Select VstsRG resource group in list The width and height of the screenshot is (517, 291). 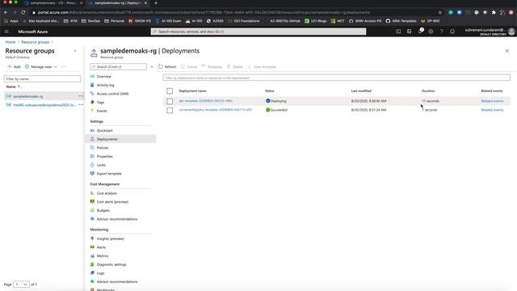point(44,105)
